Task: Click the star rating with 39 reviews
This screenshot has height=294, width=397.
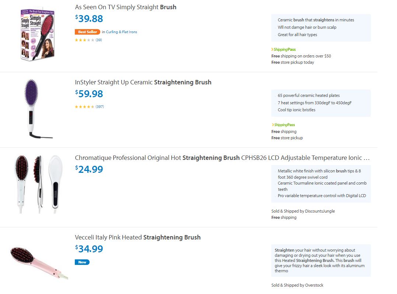Action: click(85, 40)
